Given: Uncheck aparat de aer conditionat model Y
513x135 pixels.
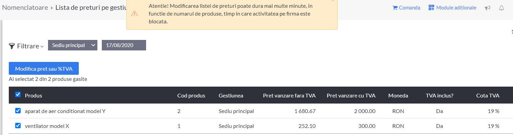Looking at the screenshot, I should (18, 111).
